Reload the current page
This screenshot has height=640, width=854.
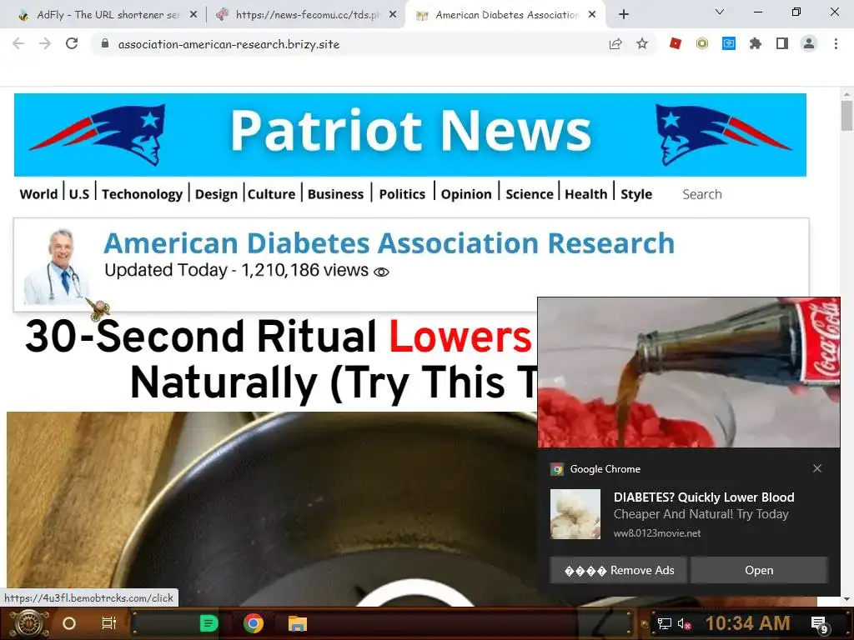click(x=72, y=43)
